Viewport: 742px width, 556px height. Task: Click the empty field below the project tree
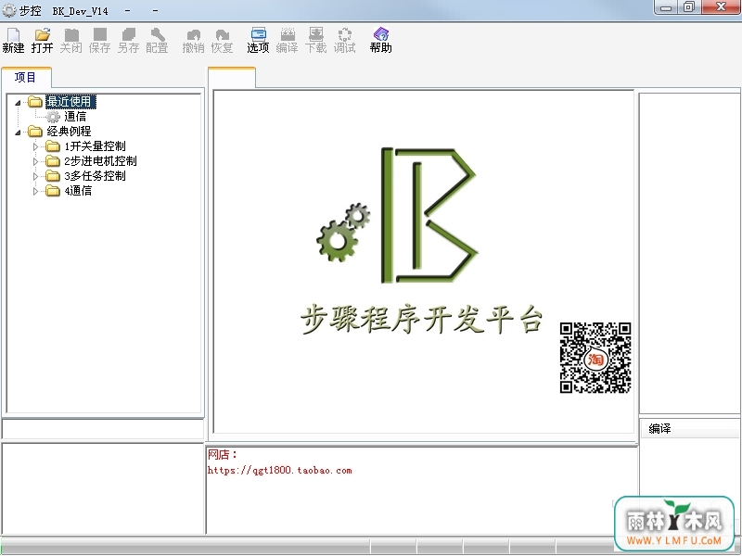(103, 429)
